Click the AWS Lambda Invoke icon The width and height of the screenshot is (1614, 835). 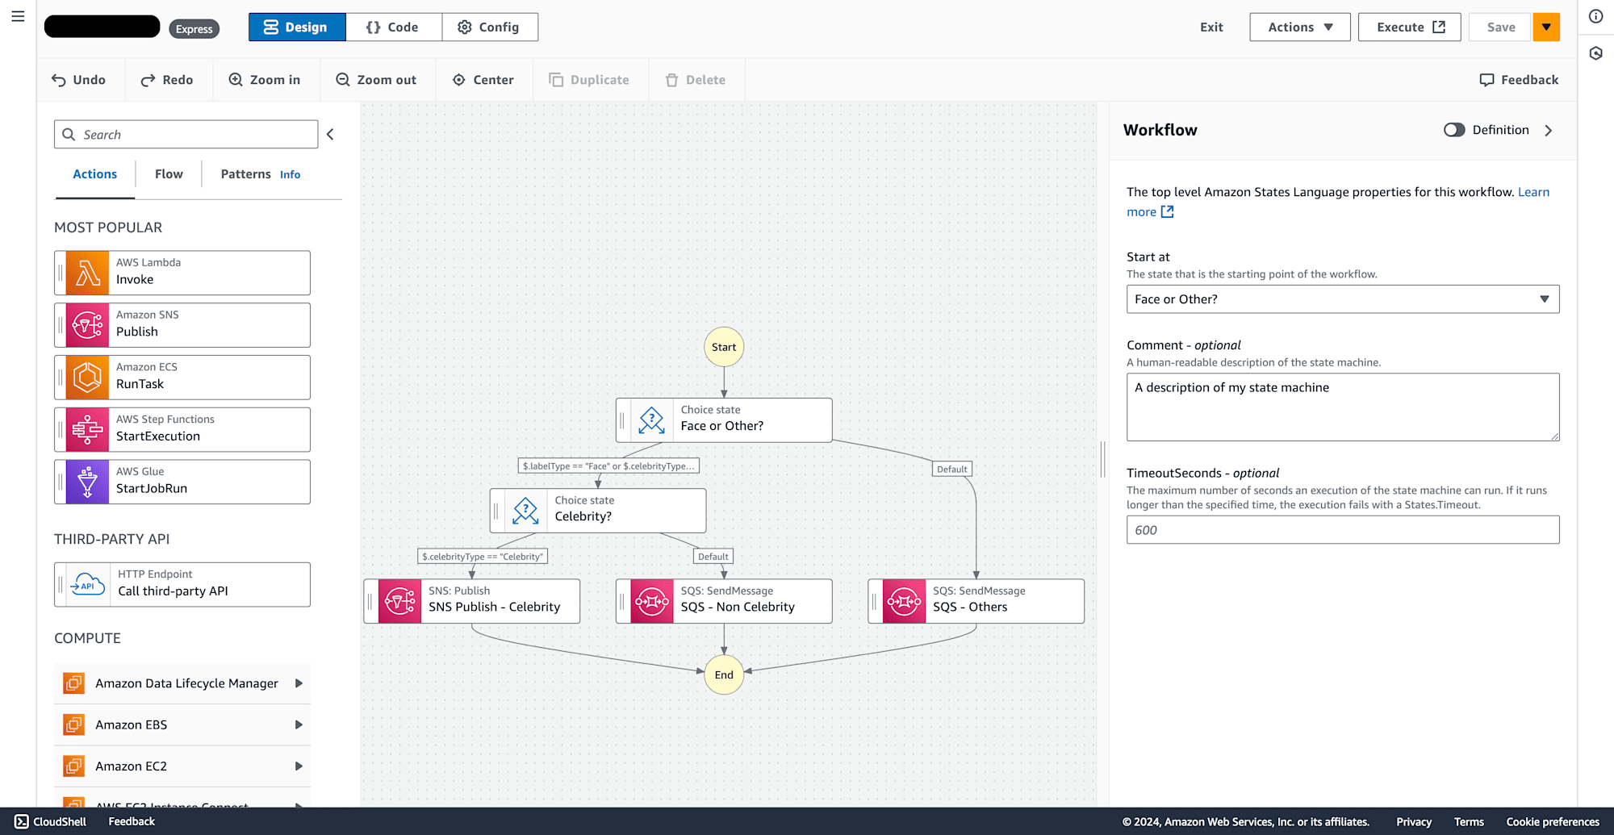(x=87, y=273)
